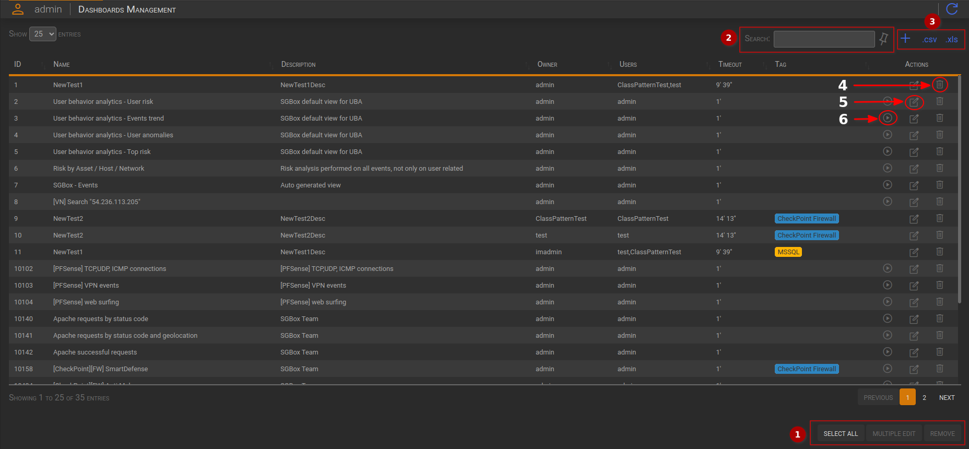Viewport: 969px width, 449px height.
Task: Click the Next pagination button
Action: tap(947, 397)
